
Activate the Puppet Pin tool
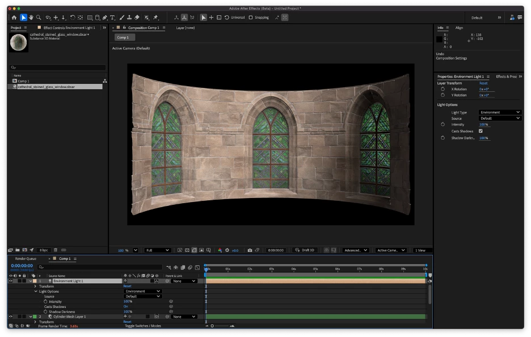coord(155,18)
